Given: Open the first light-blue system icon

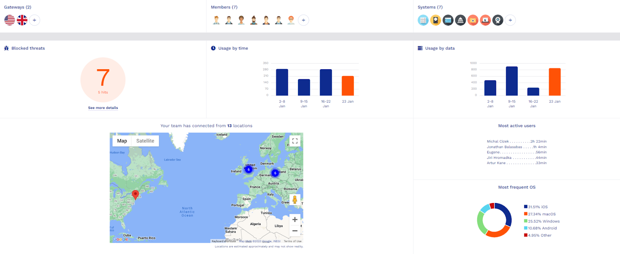Looking at the screenshot, I should point(423,20).
